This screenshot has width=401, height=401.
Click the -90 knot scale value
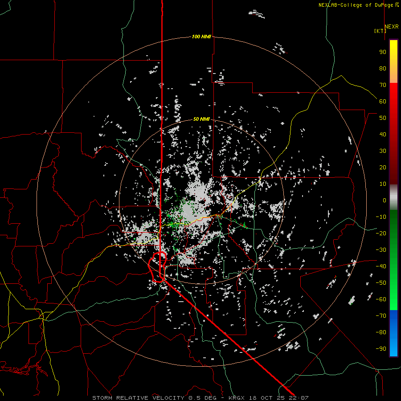click(x=381, y=349)
